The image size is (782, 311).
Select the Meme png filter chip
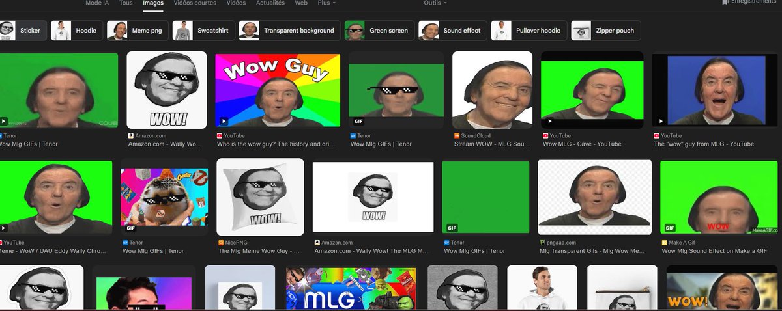pyautogui.click(x=137, y=31)
